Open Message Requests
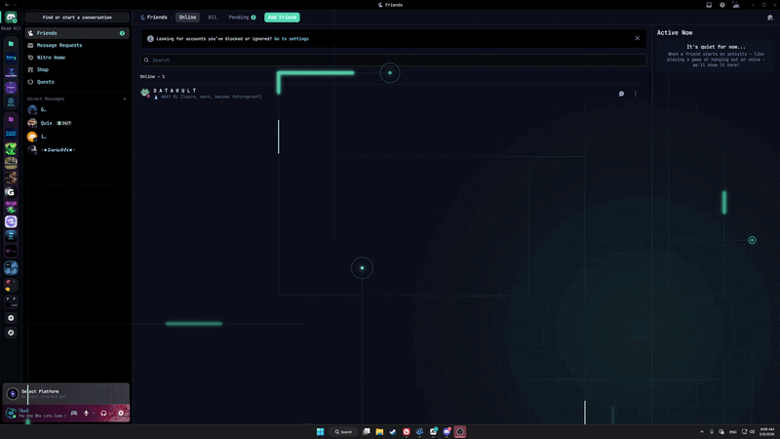Viewport: 780px width, 439px height. pyautogui.click(x=77, y=45)
